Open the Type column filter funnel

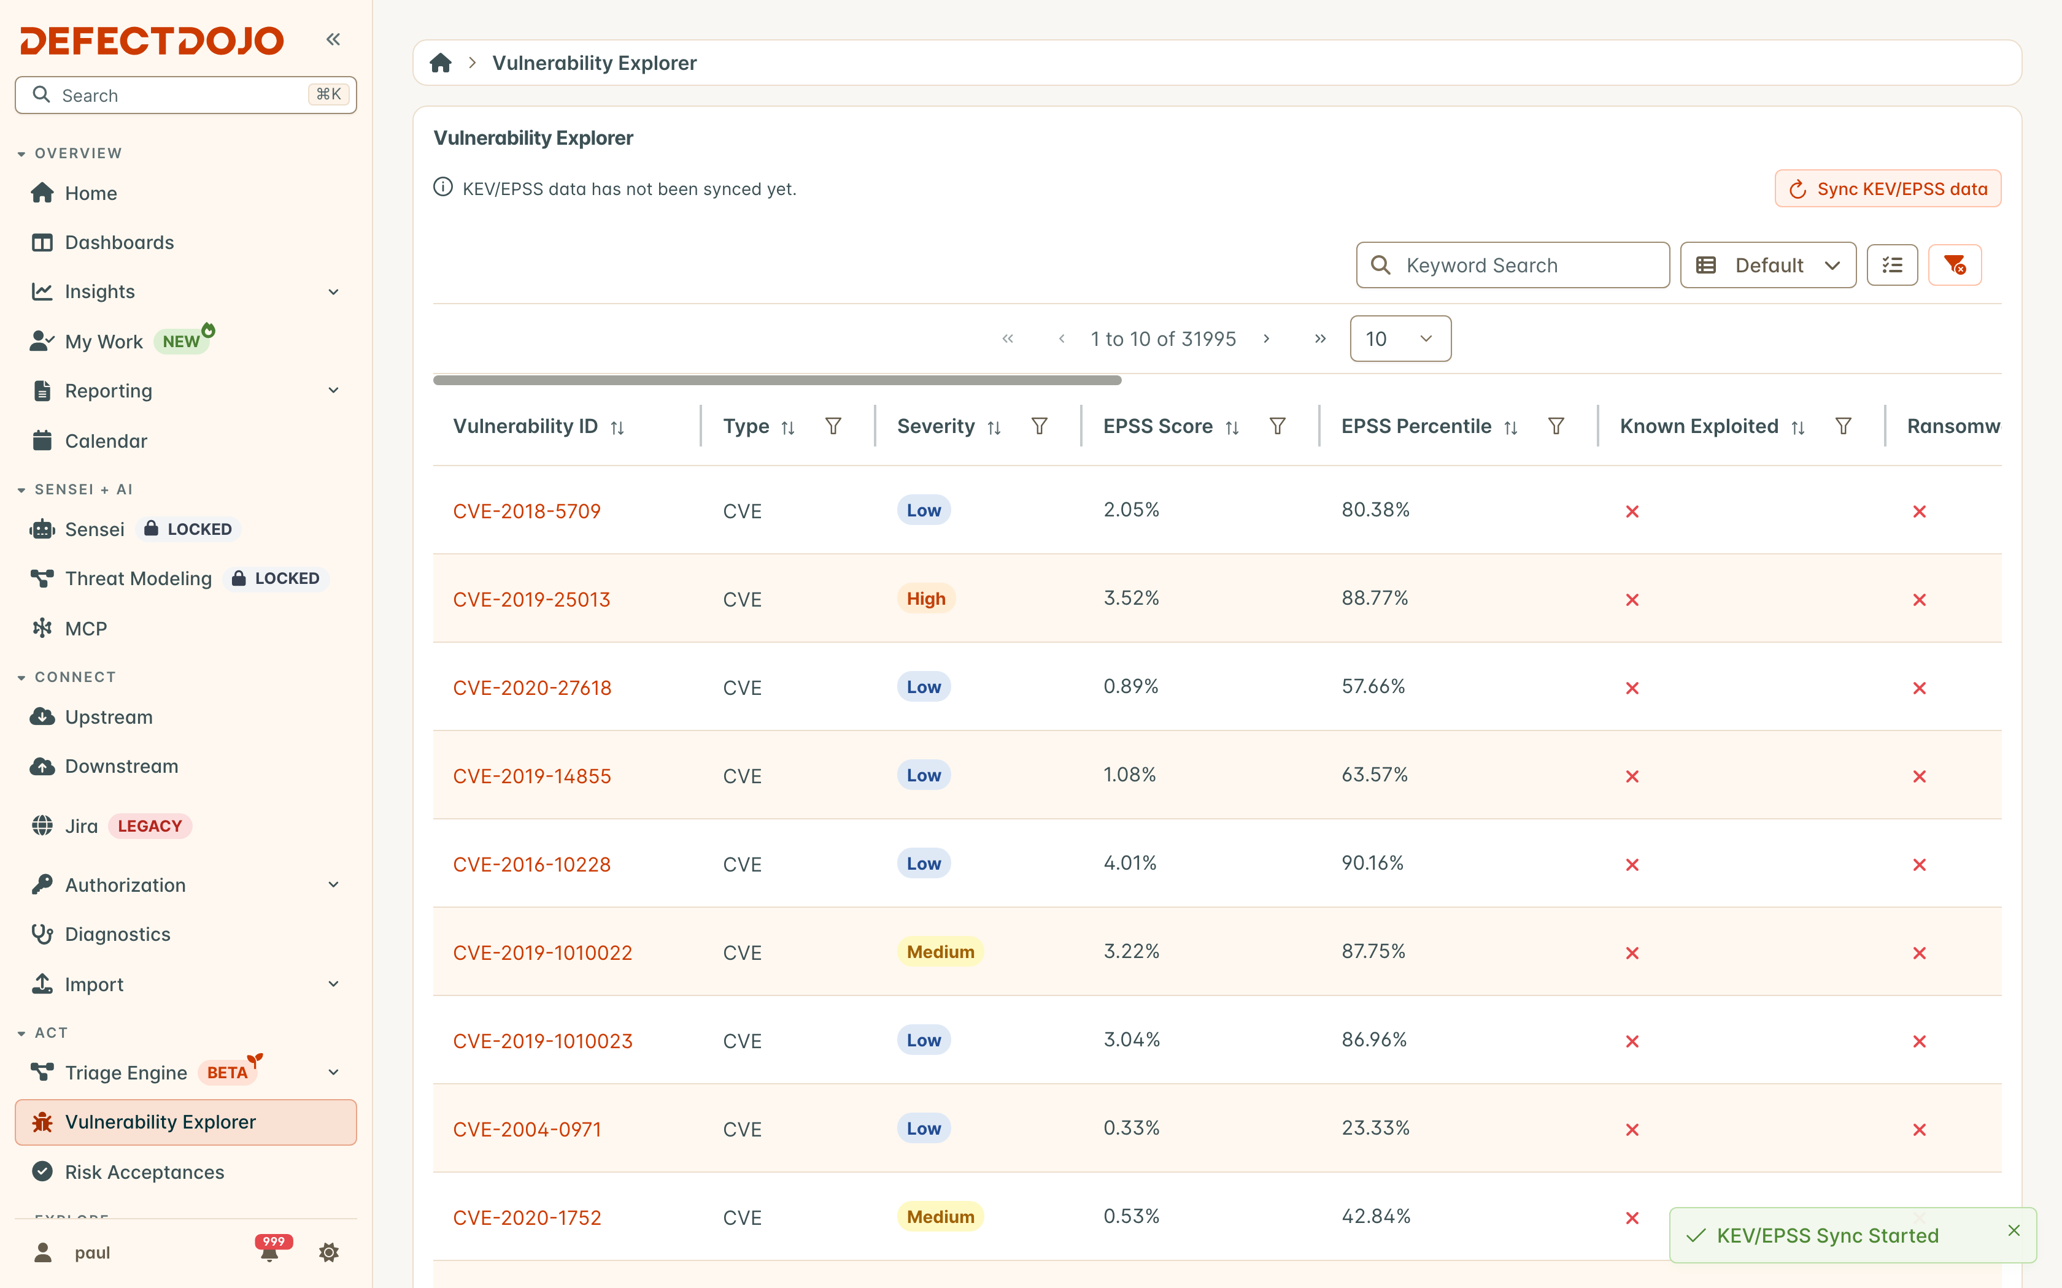(x=833, y=426)
